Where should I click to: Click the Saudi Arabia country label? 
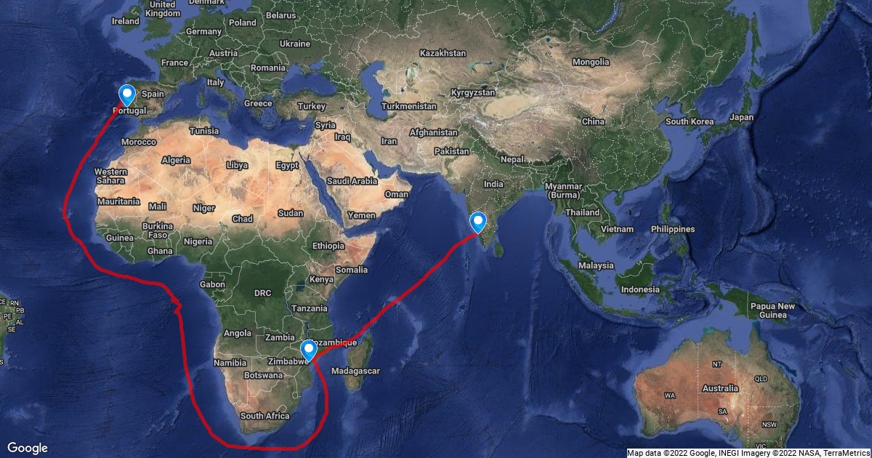coord(352,181)
